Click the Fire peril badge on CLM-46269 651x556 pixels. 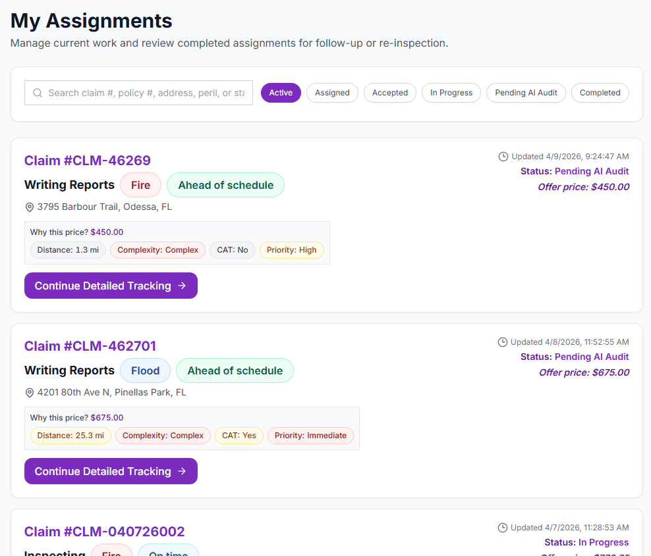click(x=141, y=185)
